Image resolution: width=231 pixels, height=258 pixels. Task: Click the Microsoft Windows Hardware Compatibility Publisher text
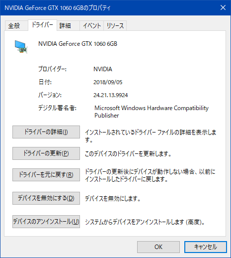(x=152, y=112)
